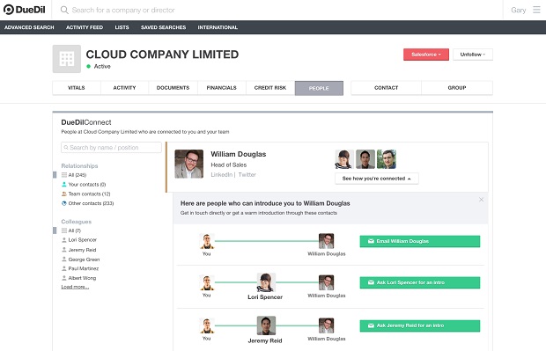This screenshot has width=546, height=351.
Task: Click the woman connection avatar beside William Douglas
Action: coord(344,159)
